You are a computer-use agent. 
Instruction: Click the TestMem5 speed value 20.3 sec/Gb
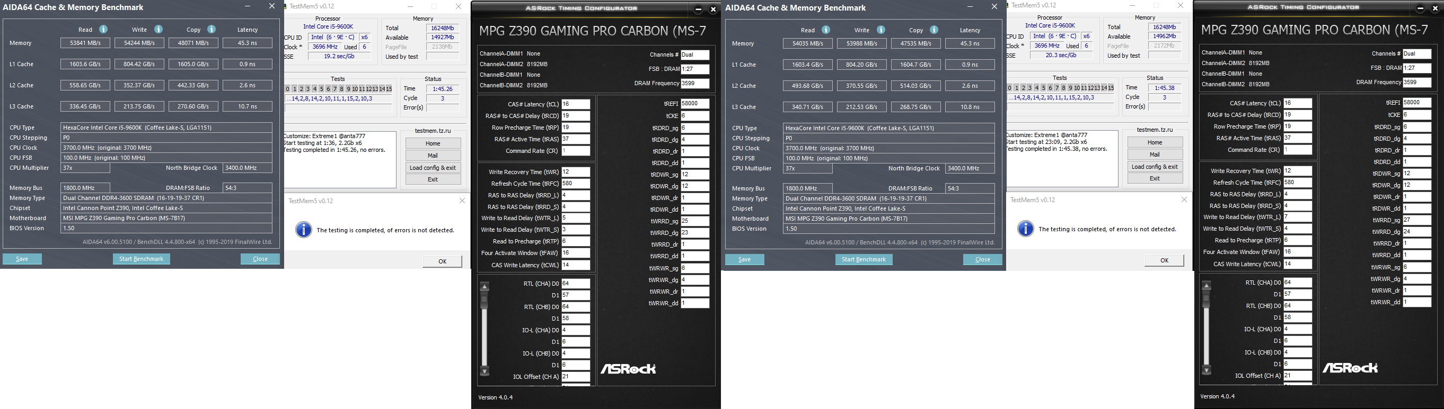point(1061,56)
